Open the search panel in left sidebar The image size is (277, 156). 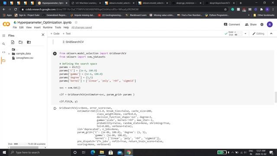(3, 44)
